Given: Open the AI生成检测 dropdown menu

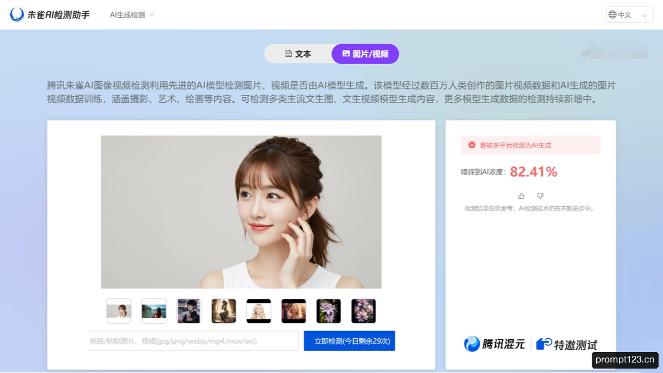Looking at the screenshot, I should pyautogui.click(x=132, y=15).
